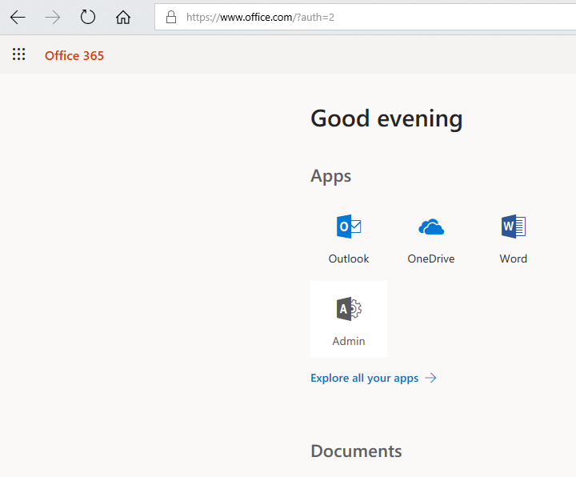The width and height of the screenshot is (576, 477).
Task: Click the site security padlock icon
Action: click(x=171, y=17)
